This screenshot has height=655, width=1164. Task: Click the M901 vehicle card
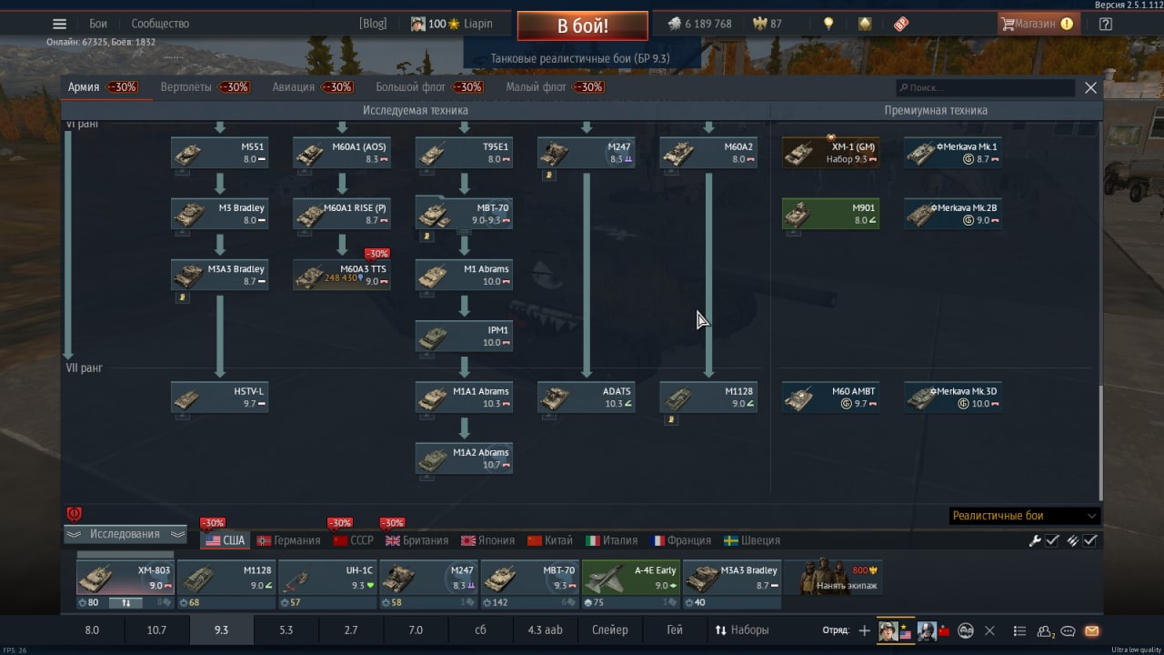[830, 214]
